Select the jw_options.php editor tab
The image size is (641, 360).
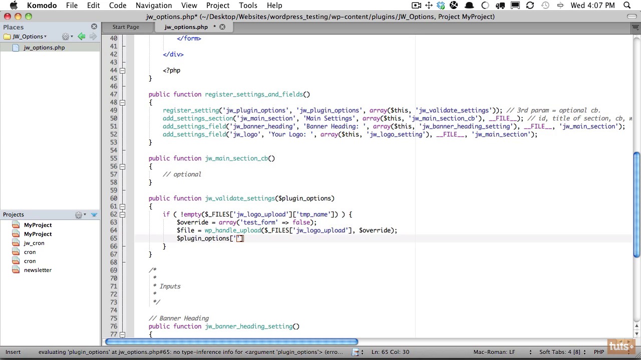186,27
